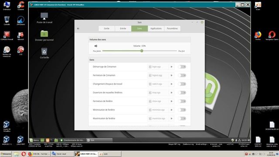
Task: Open Dossier personnel folder on Mint desktop
Action: tap(44, 36)
